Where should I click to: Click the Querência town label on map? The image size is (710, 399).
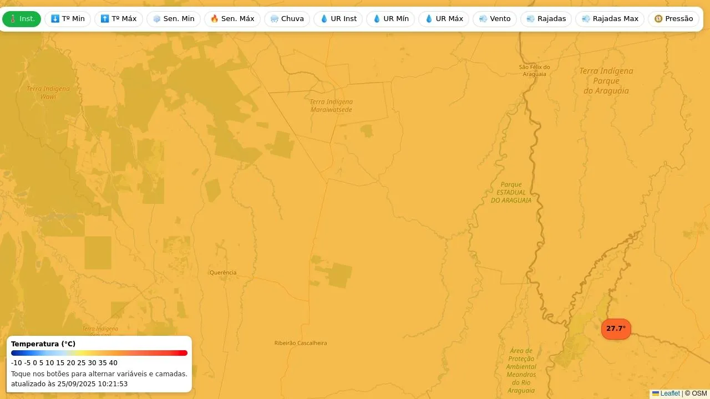[223, 273]
